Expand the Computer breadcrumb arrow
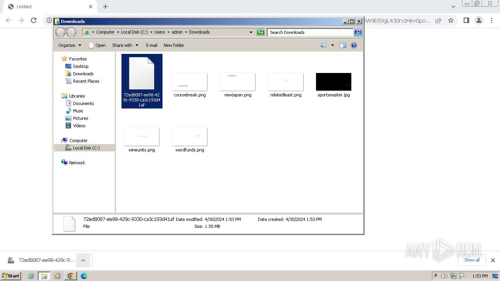 (x=118, y=32)
